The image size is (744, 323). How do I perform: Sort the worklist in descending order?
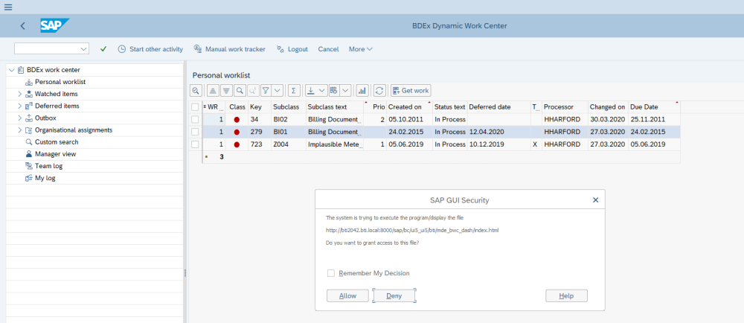click(226, 90)
